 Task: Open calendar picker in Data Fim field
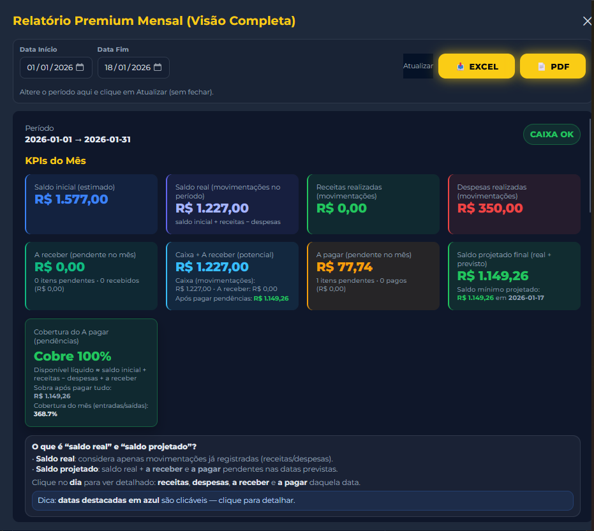point(157,68)
